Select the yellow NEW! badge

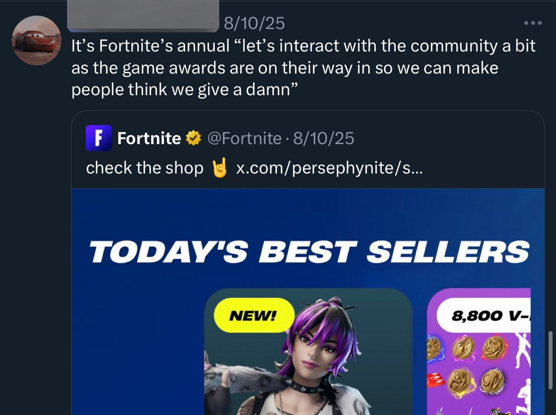click(254, 315)
